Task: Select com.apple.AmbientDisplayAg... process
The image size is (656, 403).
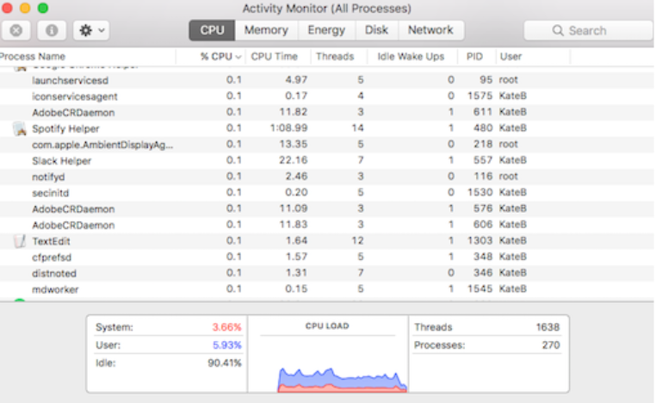Action: [102, 145]
